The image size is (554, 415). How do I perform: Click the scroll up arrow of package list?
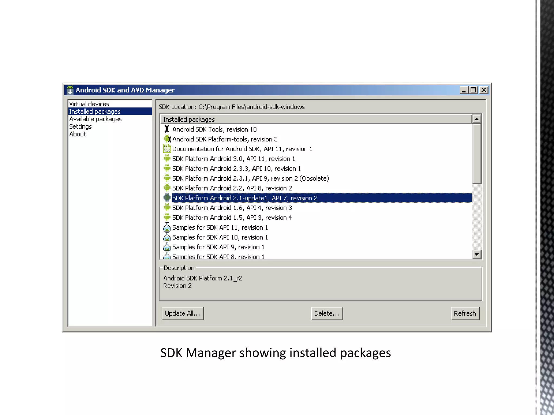tap(477, 119)
